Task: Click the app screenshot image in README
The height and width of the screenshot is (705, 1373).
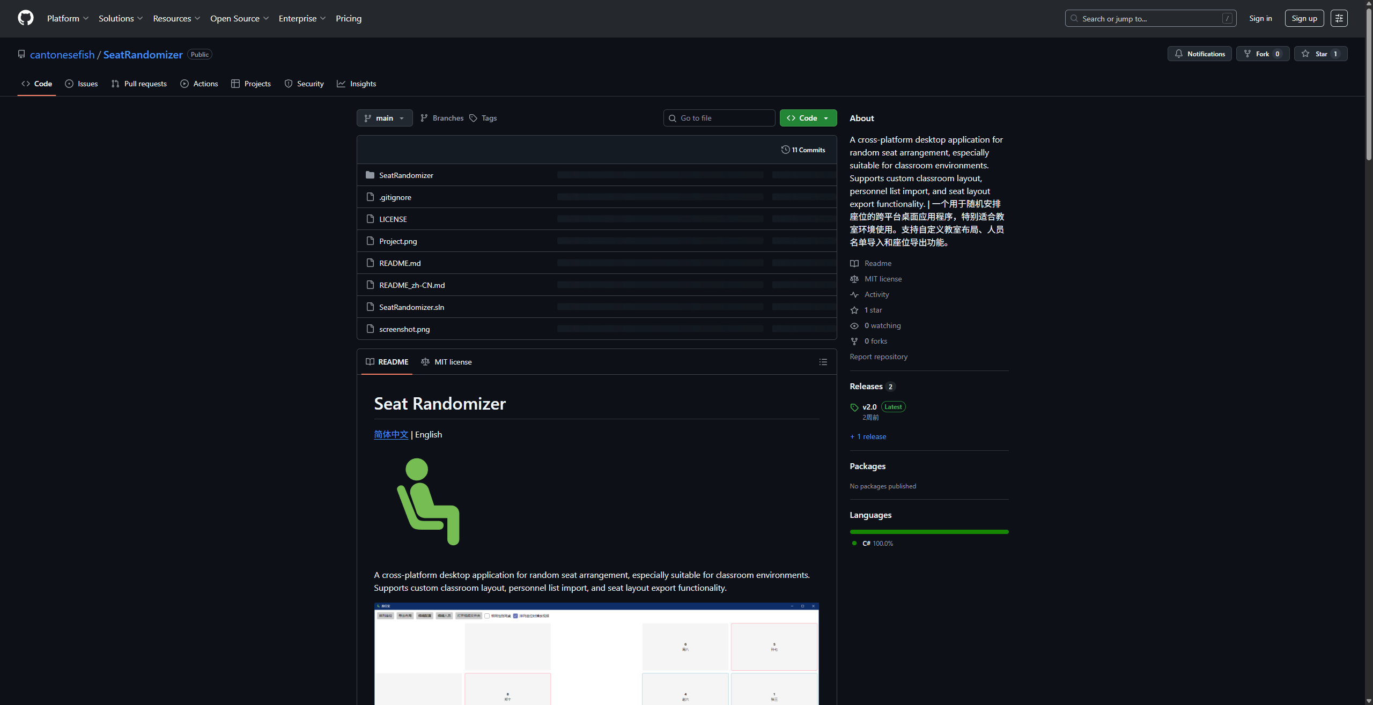Action: pyautogui.click(x=596, y=654)
